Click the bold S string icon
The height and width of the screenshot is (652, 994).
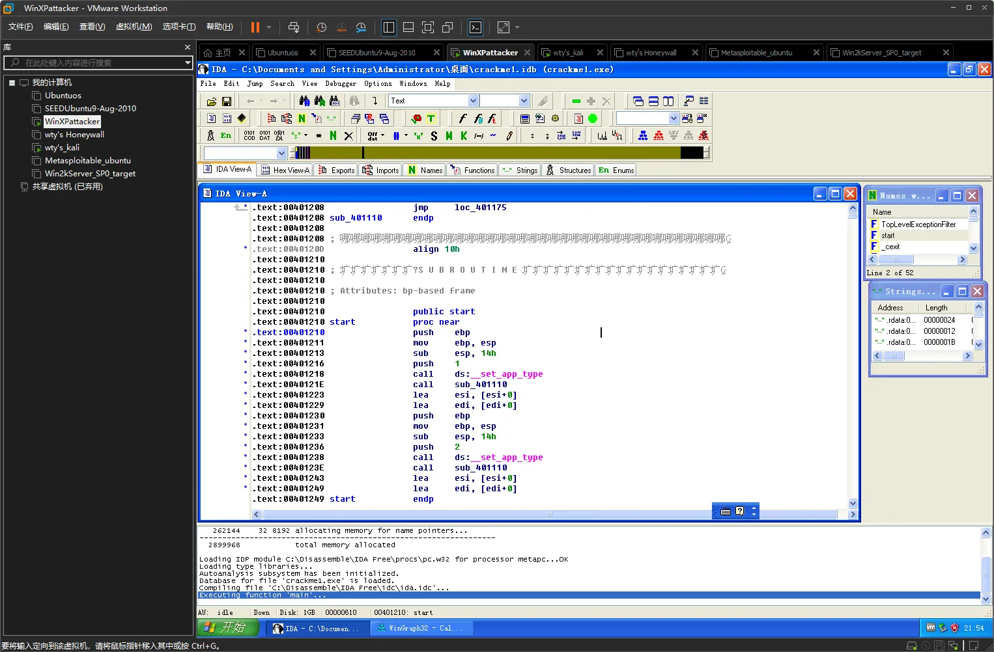coord(434,135)
